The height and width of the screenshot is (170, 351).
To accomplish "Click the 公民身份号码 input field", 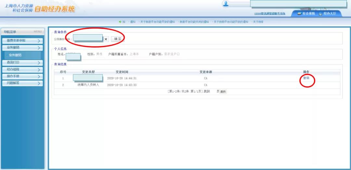I will point(88,39).
